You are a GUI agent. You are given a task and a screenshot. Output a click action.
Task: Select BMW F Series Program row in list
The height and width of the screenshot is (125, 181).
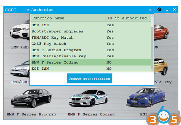pyautogui.click(x=91, y=50)
